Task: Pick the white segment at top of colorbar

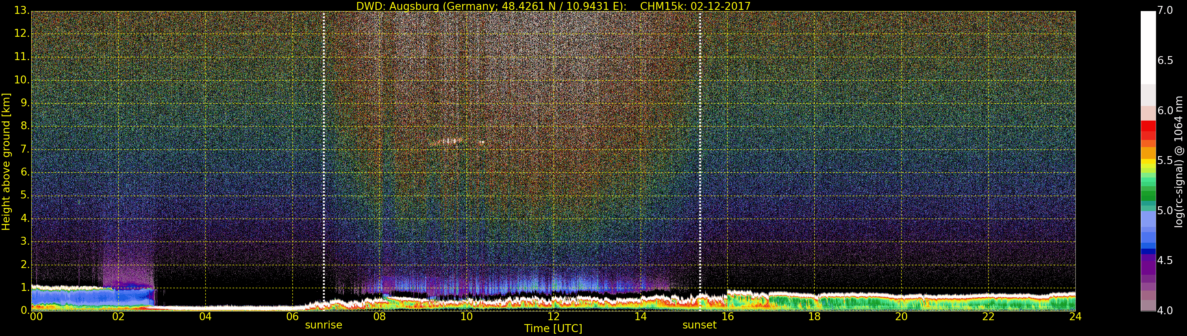Action: [x=1148, y=46]
